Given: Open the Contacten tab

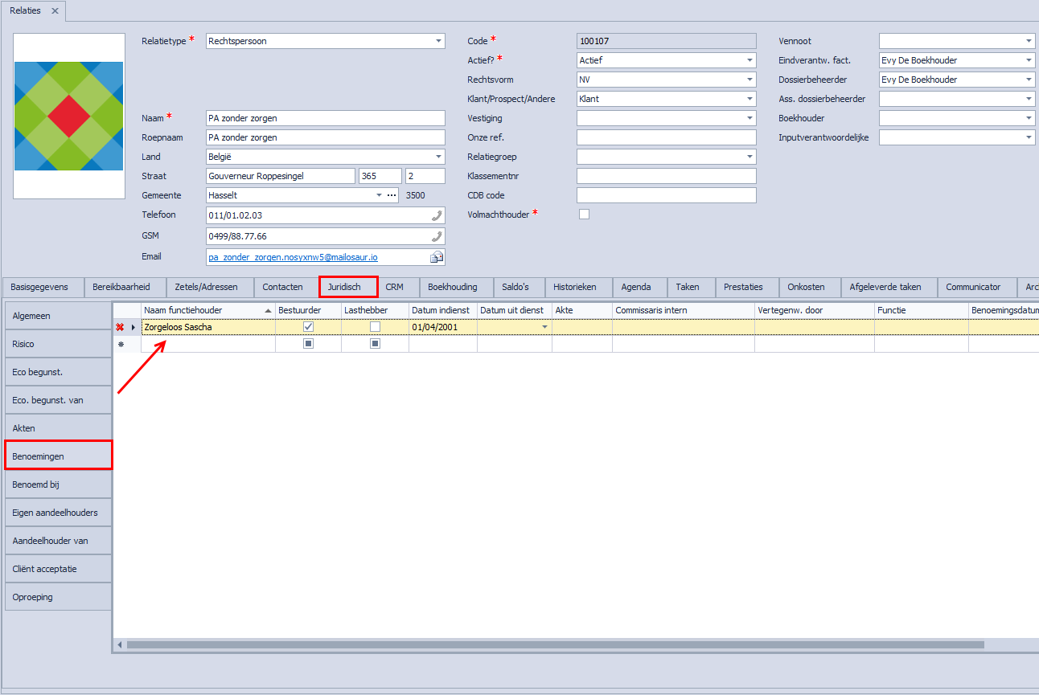Looking at the screenshot, I should (282, 287).
